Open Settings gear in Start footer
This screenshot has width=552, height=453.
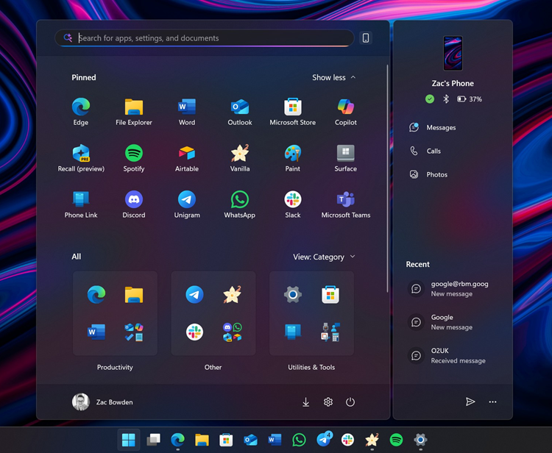[328, 402]
